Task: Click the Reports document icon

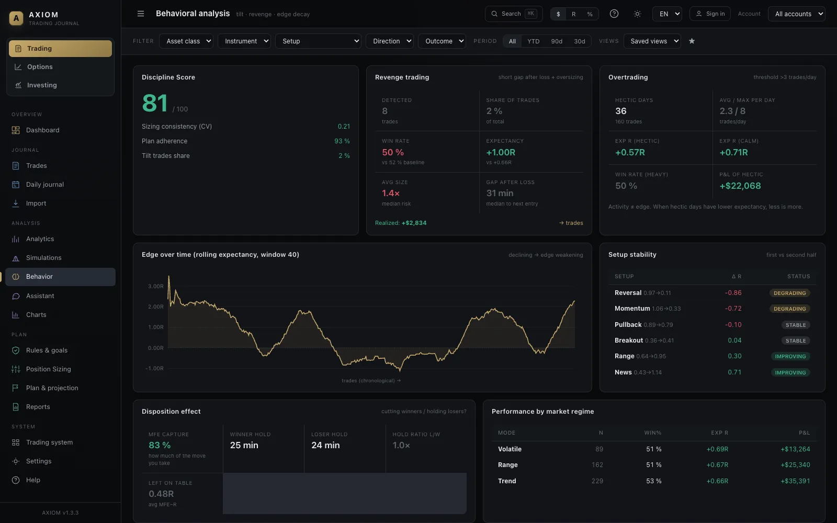Action: click(16, 407)
